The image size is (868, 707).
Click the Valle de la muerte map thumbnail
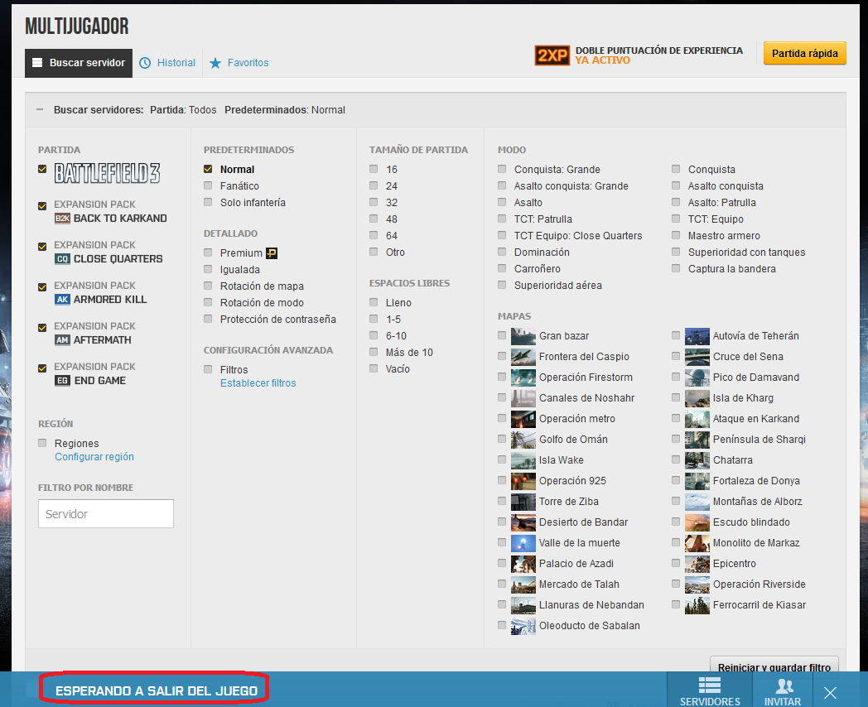[523, 543]
